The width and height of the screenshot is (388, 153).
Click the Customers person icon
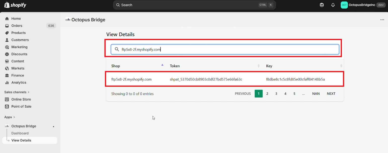pyautogui.click(x=7, y=40)
